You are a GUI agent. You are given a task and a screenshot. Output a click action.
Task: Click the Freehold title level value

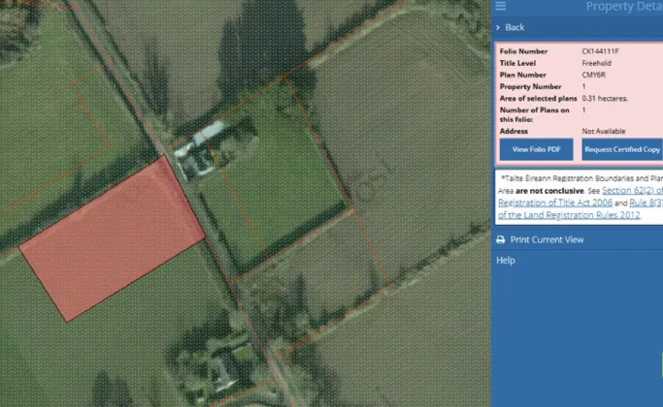tap(596, 63)
